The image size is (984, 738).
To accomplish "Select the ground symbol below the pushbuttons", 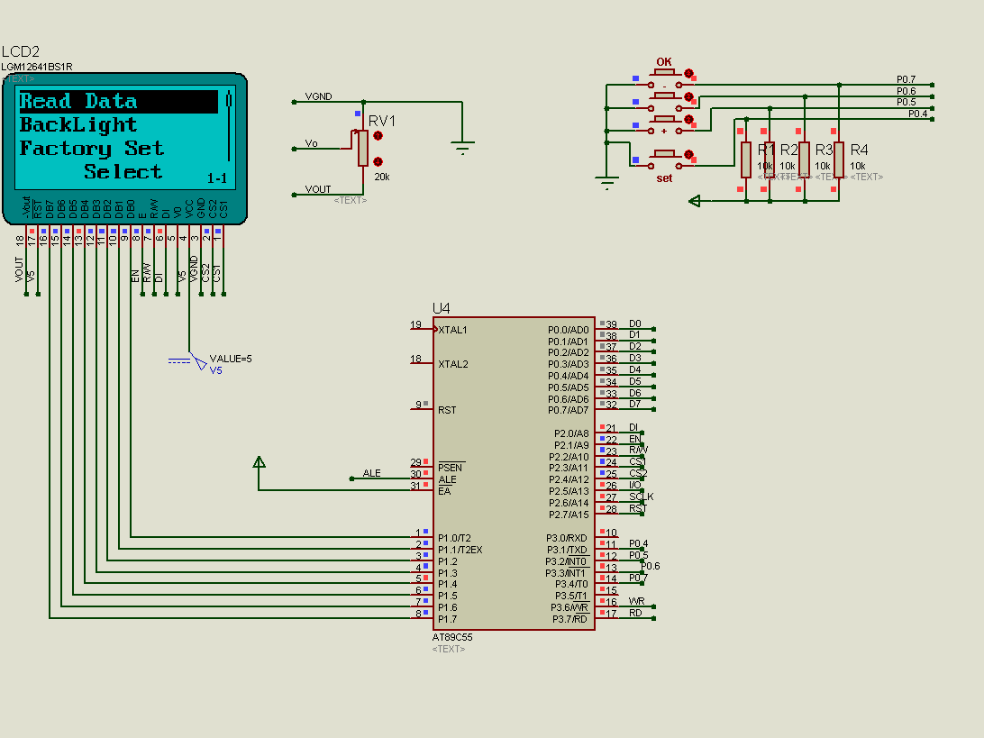I will click(606, 183).
